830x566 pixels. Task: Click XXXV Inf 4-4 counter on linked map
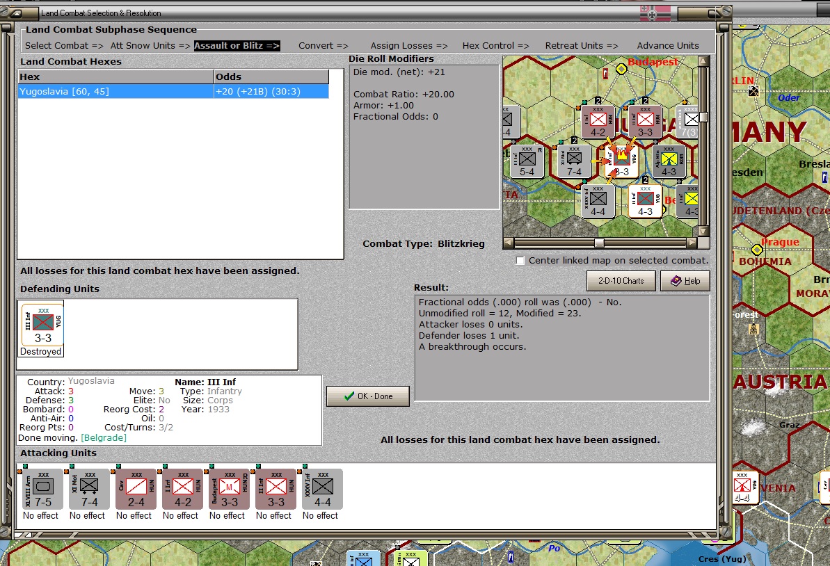tap(598, 202)
